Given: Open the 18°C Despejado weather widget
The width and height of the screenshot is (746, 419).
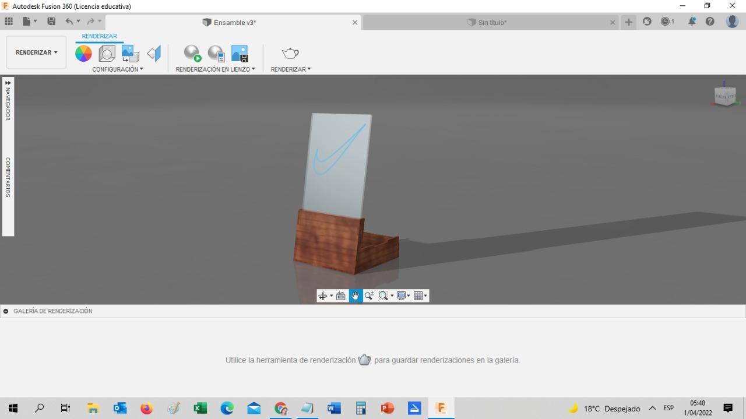Looking at the screenshot, I should tap(604, 409).
